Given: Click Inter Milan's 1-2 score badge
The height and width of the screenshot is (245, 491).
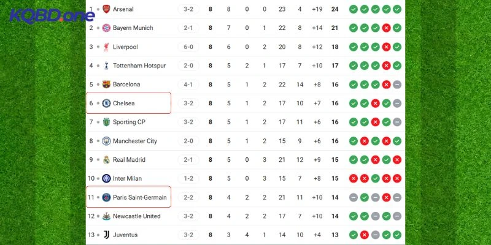Looking at the screenshot, I should click(188, 178).
